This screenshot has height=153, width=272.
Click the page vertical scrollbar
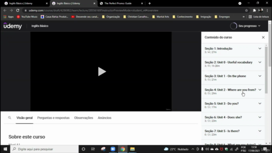click(x=270, y=45)
